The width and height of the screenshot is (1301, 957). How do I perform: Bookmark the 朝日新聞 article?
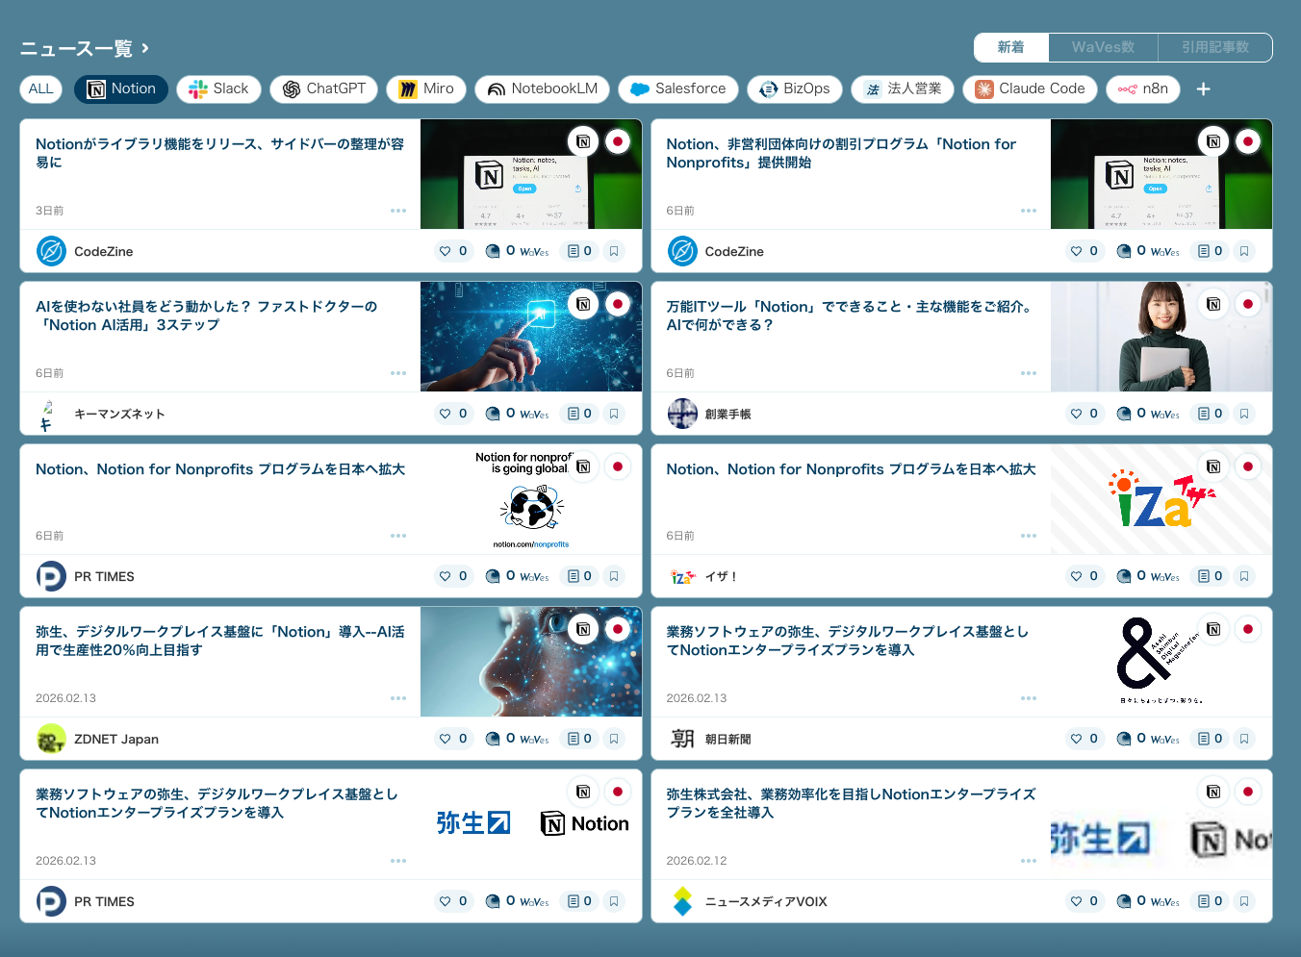click(1244, 739)
